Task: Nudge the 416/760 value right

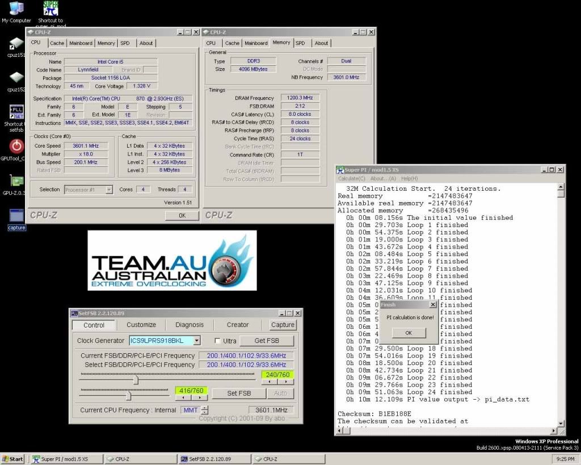Action: tap(200, 397)
